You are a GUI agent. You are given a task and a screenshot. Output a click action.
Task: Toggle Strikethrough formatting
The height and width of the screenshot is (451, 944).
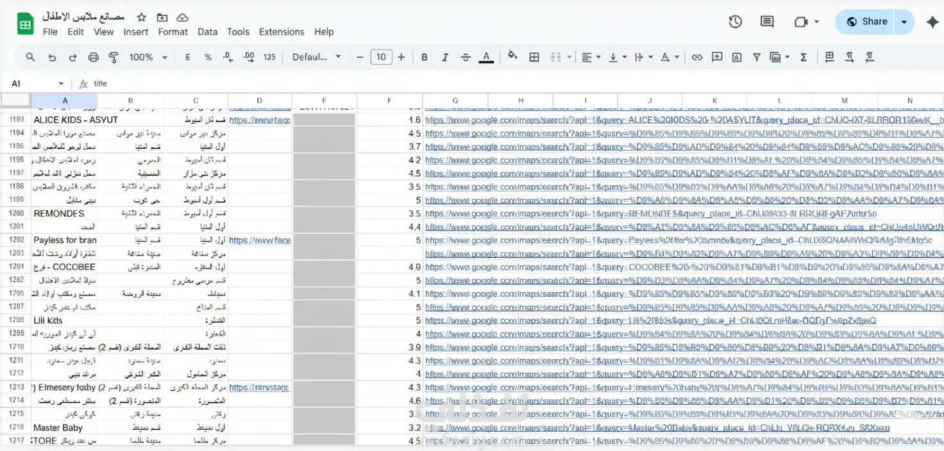click(x=466, y=57)
